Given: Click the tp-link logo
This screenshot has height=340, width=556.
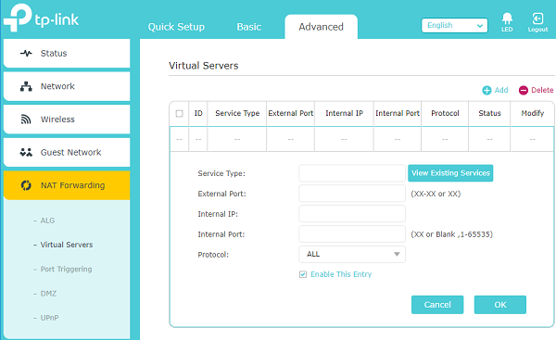Looking at the screenshot, I should pos(41,18).
